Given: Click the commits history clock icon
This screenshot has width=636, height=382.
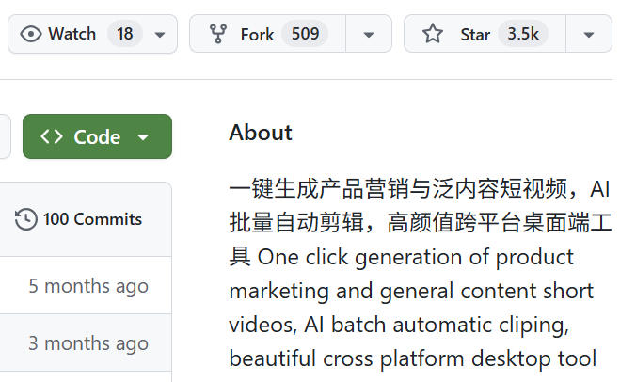Looking at the screenshot, I should coord(26,219).
